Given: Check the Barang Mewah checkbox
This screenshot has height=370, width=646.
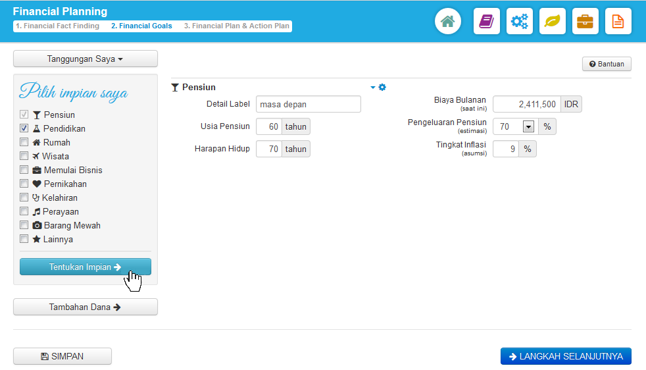Looking at the screenshot, I should click(x=24, y=225).
